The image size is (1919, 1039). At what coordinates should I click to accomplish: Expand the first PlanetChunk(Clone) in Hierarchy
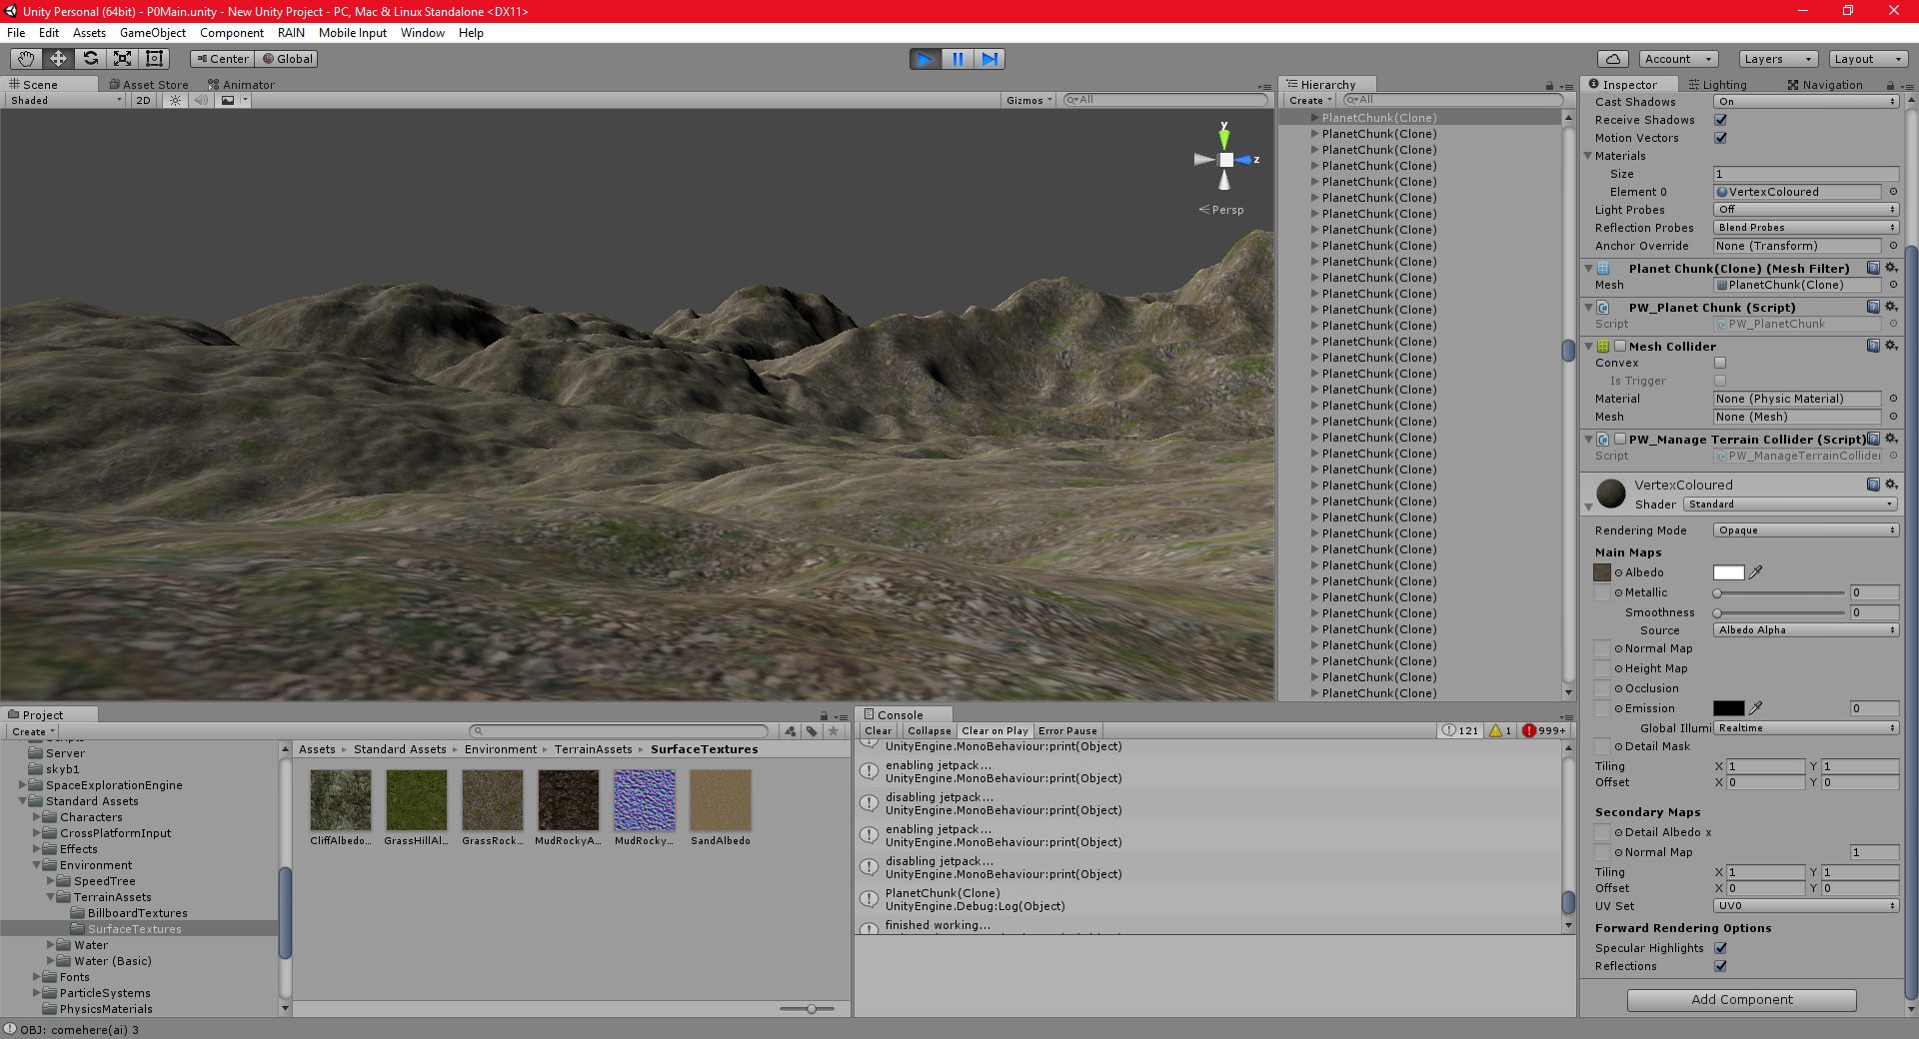coord(1314,117)
